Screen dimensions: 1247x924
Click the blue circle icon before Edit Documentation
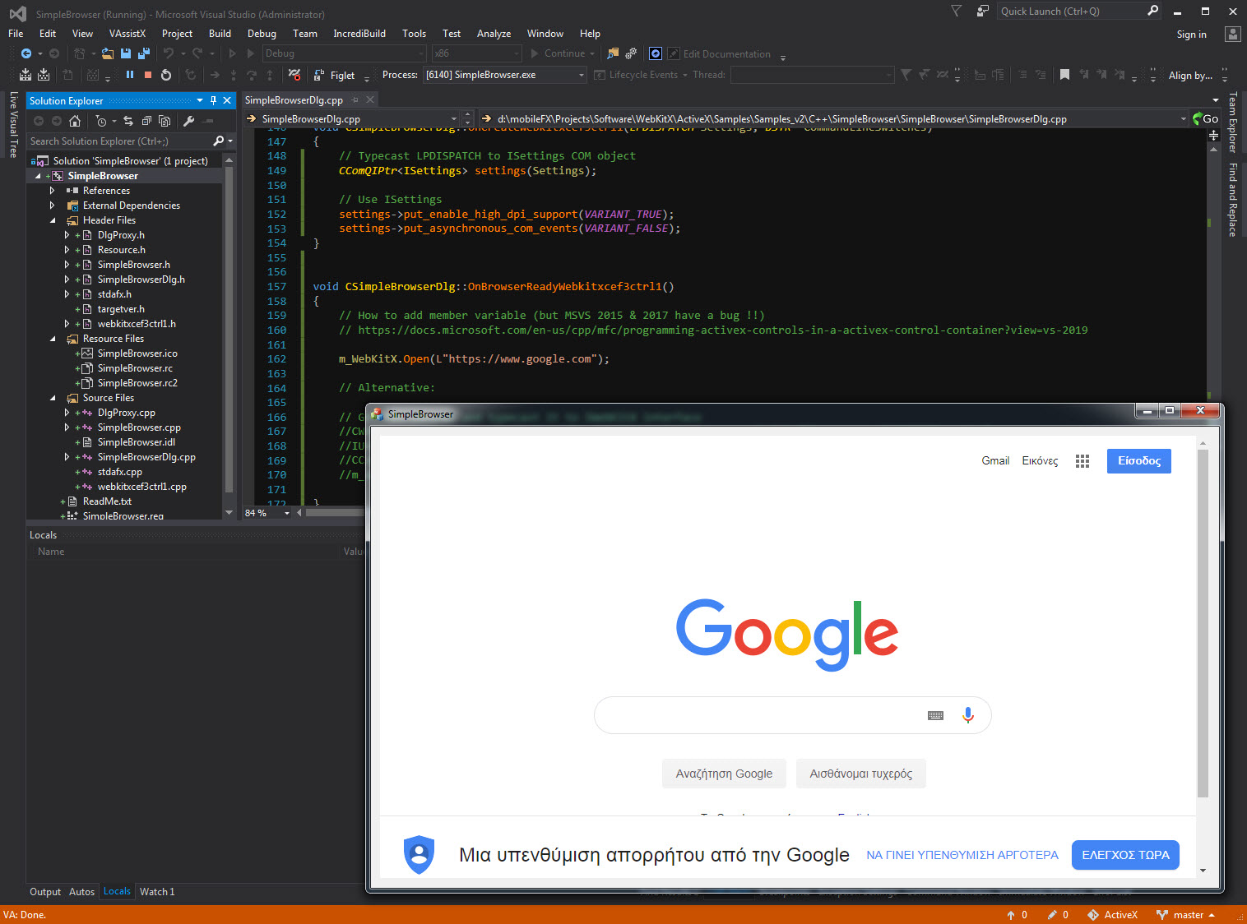[x=656, y=53]
